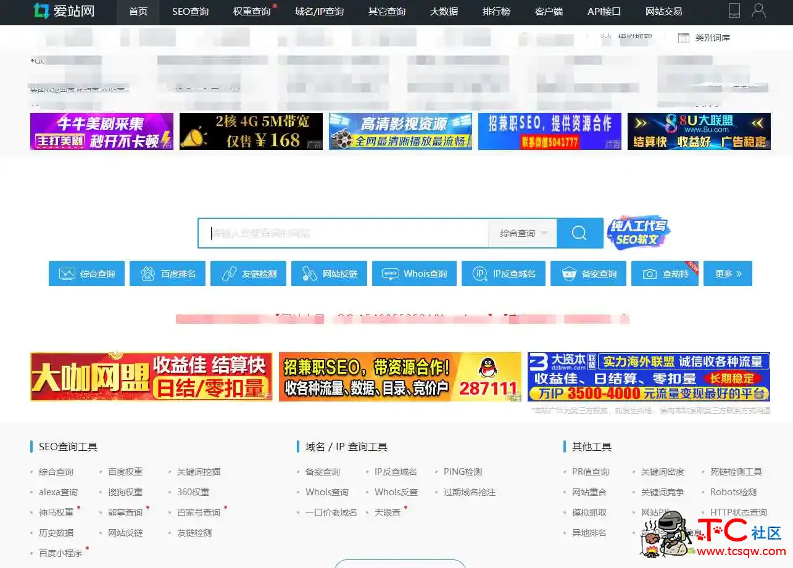The height and width of the screenshot is (568, 793).
Task: Open the Robots检测 link
Action: click(x=733, y=492)
